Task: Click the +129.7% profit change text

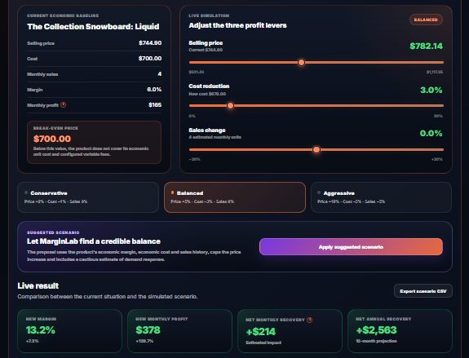Action: 144,341
